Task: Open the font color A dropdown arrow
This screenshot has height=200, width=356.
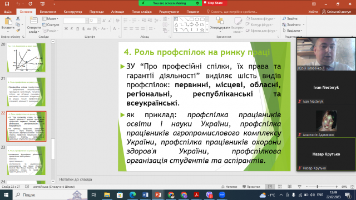Action: click(x=119, y=28)
